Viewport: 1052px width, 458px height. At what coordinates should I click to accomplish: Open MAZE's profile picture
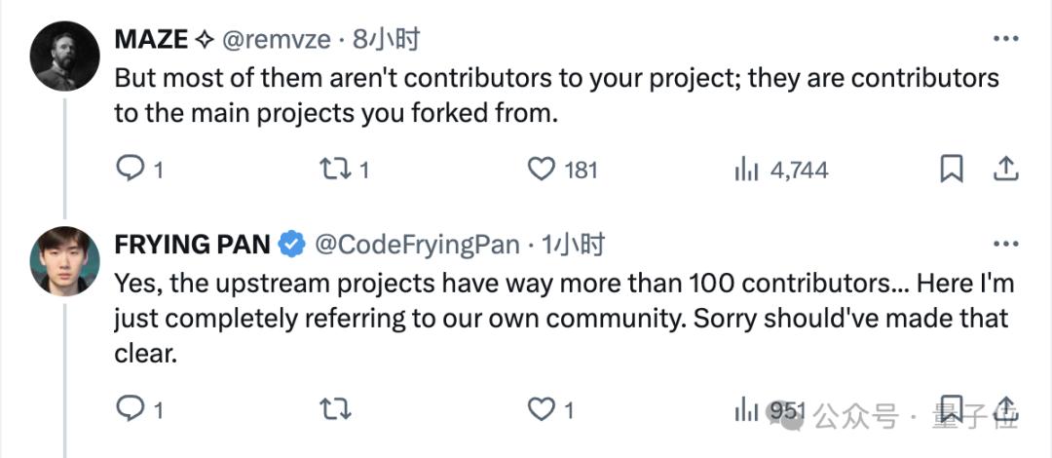pyautogui.click(x=65, y=57)
